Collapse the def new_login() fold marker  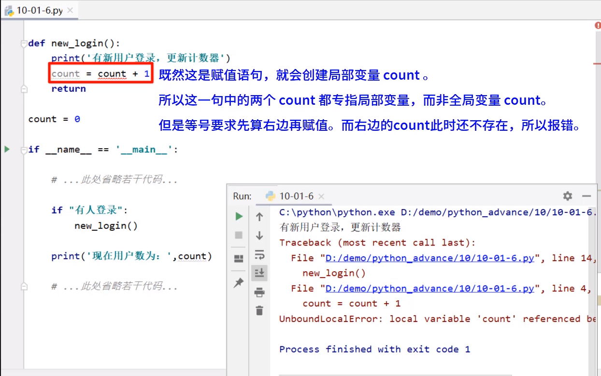(x=24, y=44)
